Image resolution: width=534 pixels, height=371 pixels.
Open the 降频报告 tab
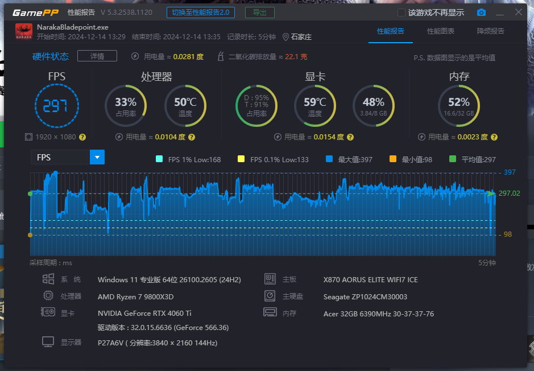click(x=490, y=31)
